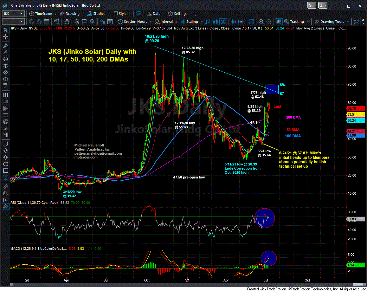
Task: Toggle the hollow candlestick chart style
Action: click(223, 22)
